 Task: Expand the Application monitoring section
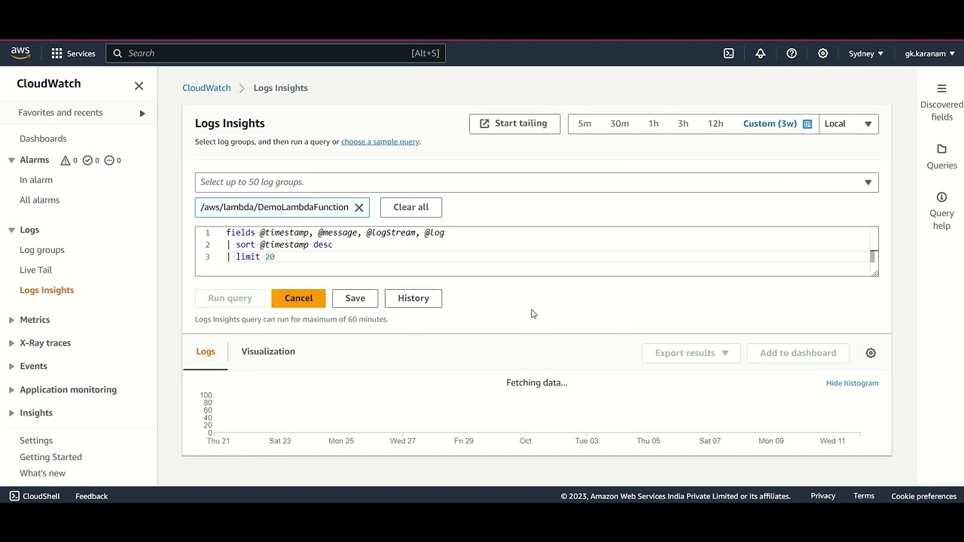(x=11, y=390)
